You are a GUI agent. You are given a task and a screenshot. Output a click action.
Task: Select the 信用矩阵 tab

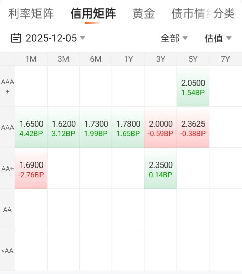[x=93, y=14]
